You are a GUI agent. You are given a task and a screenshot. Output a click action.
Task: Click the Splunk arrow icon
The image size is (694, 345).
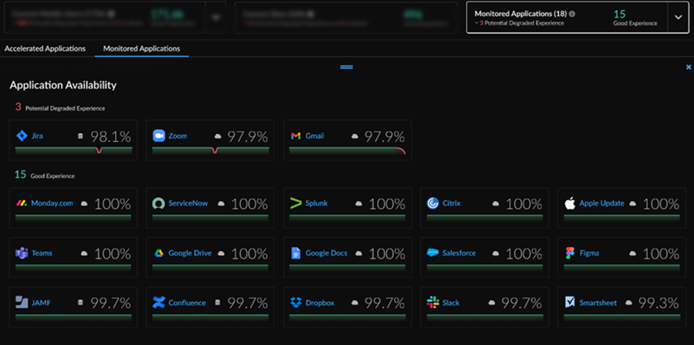295,203
